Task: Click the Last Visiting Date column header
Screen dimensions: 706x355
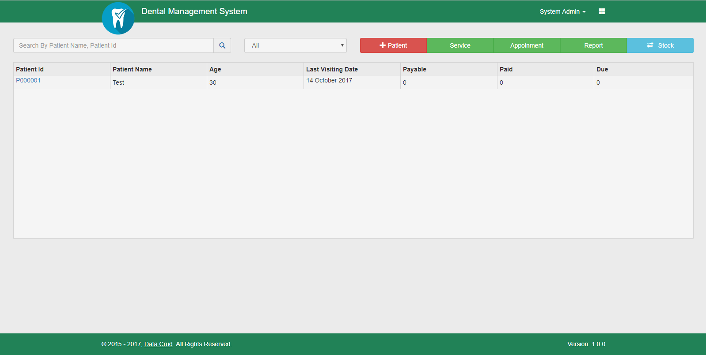Action: coord(332,69)
